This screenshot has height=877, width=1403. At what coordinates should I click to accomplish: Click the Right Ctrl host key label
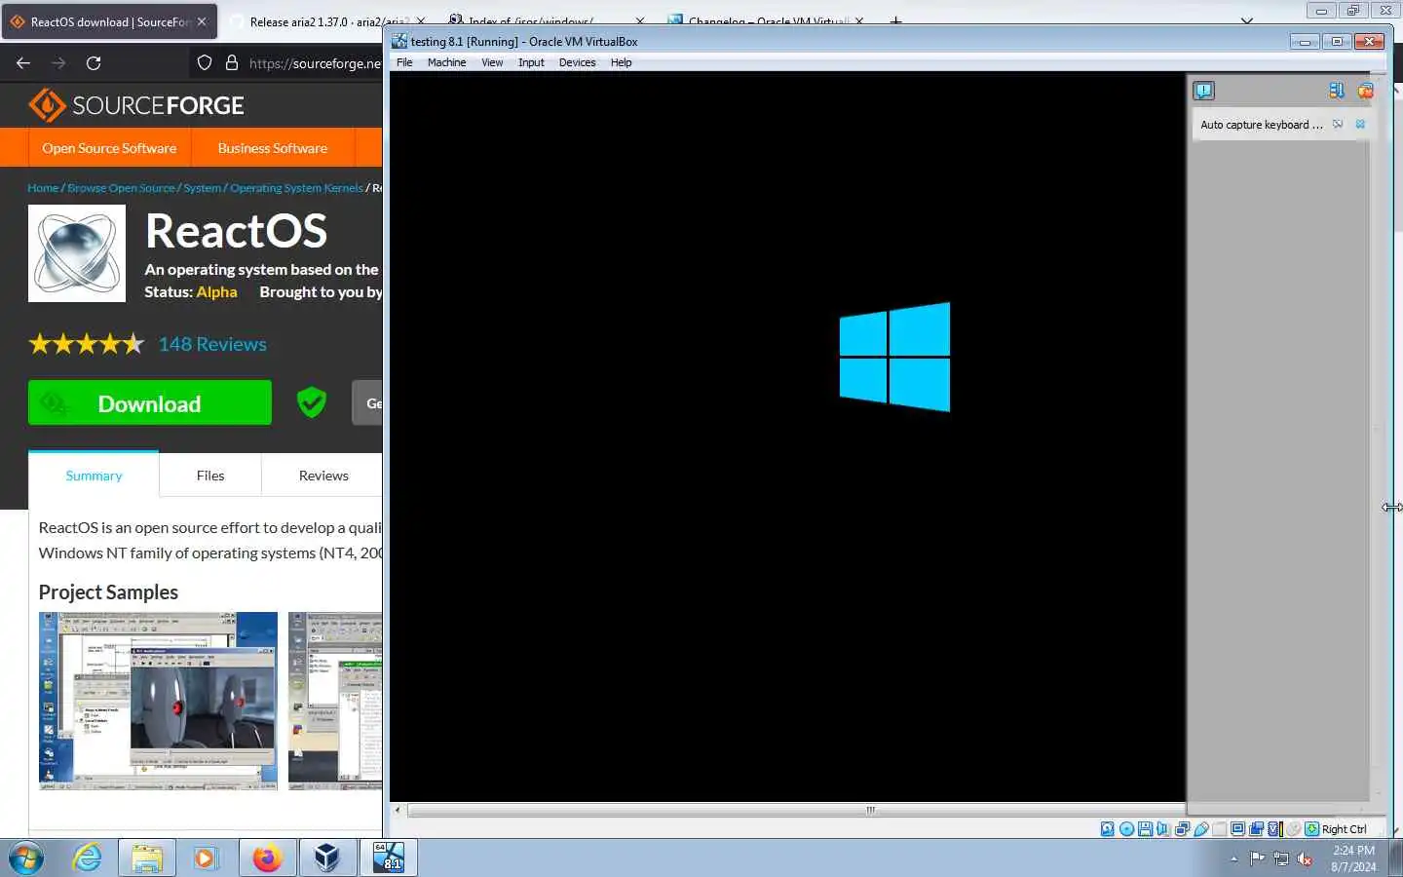(1345, 829)
